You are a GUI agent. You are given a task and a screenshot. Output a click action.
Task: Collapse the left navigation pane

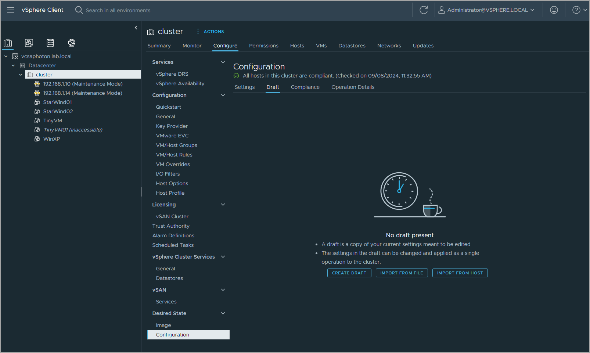tap(136, 28)
